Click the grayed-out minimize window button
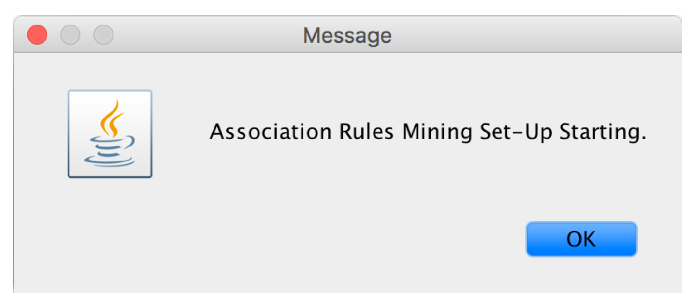The image size is (698, 307). [x=70, y=35]
